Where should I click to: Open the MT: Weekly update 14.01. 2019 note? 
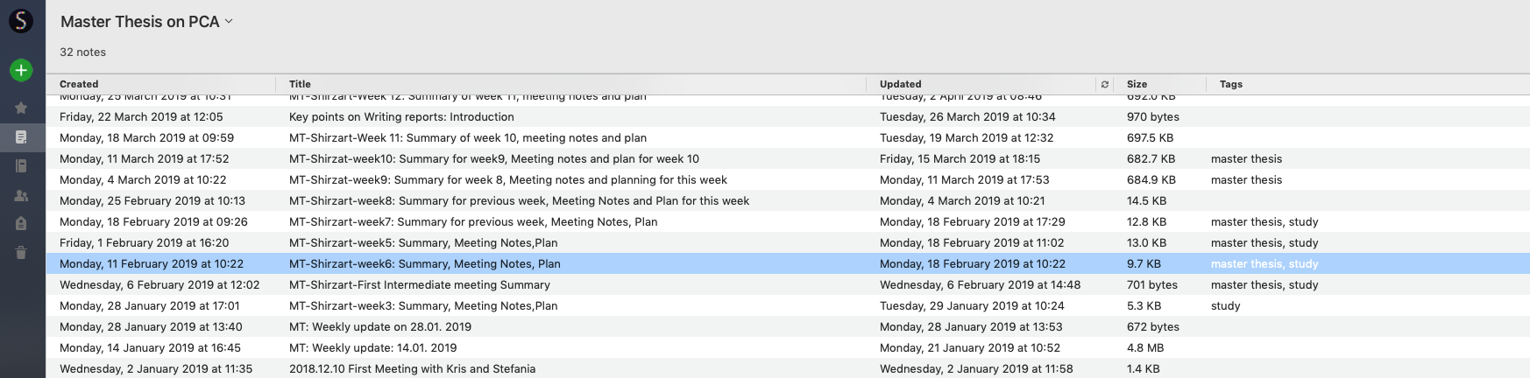point(373,347)
